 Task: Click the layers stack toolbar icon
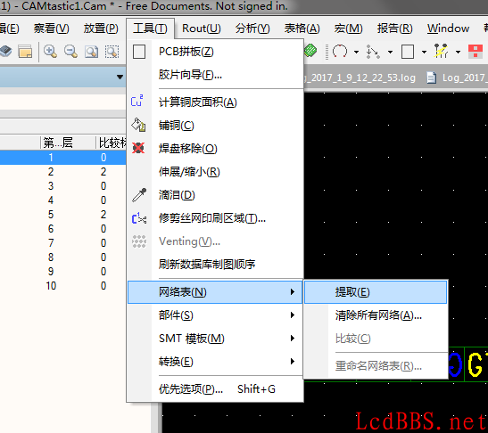pyautogui.click(x=5, y=52)
